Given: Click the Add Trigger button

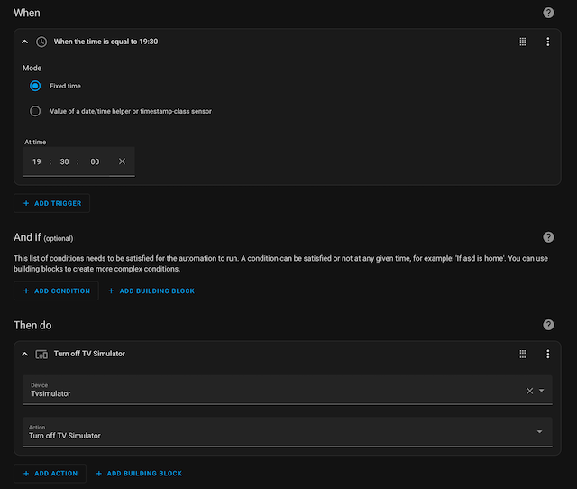Looking at the screenshot, I should coord(51,203).
